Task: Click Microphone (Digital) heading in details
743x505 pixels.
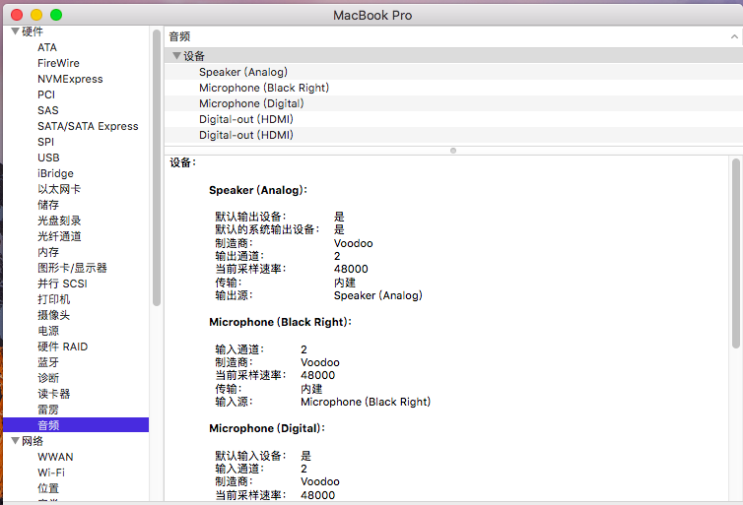Action: (x=267, y=428)
